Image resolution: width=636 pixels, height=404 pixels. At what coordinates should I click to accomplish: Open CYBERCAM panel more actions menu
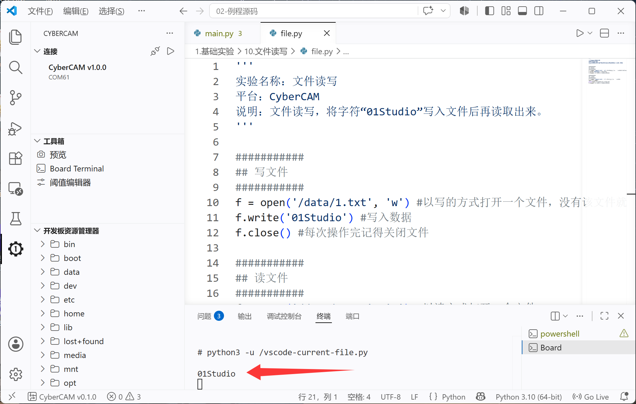tap(170, 33)
